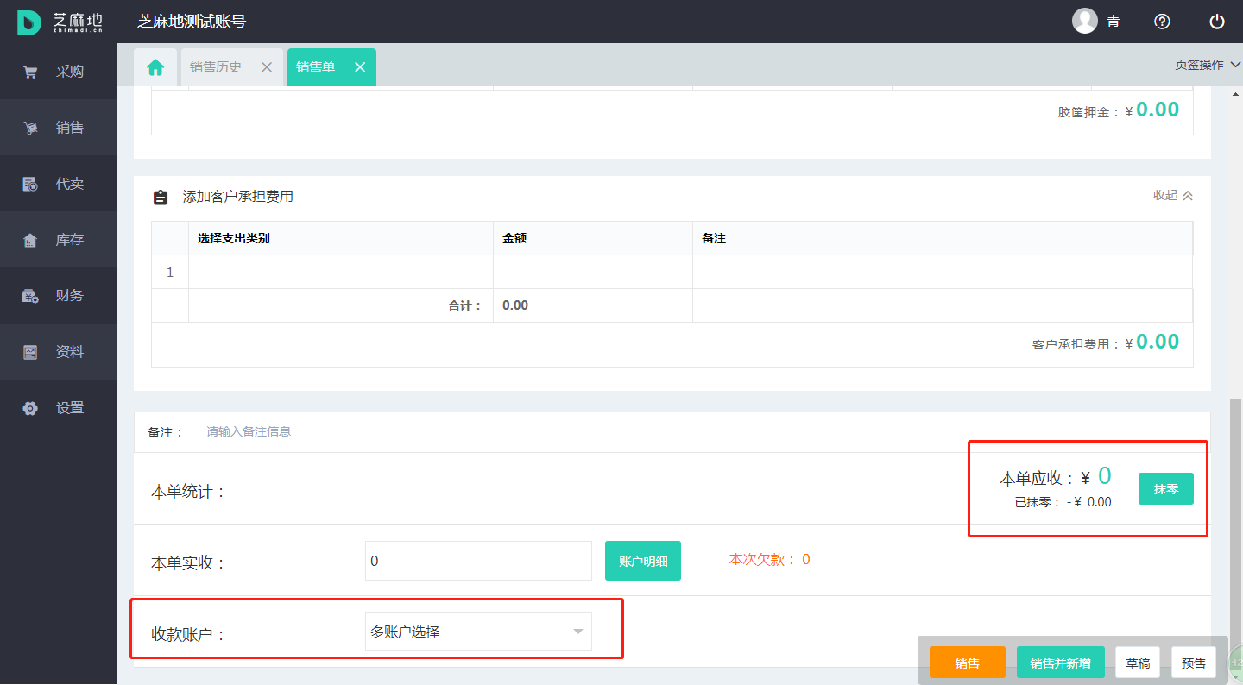Click 金额 cell in row 1
Image resolution: width=1243 pixels, height=685 pixels.
tap(593, 272)
